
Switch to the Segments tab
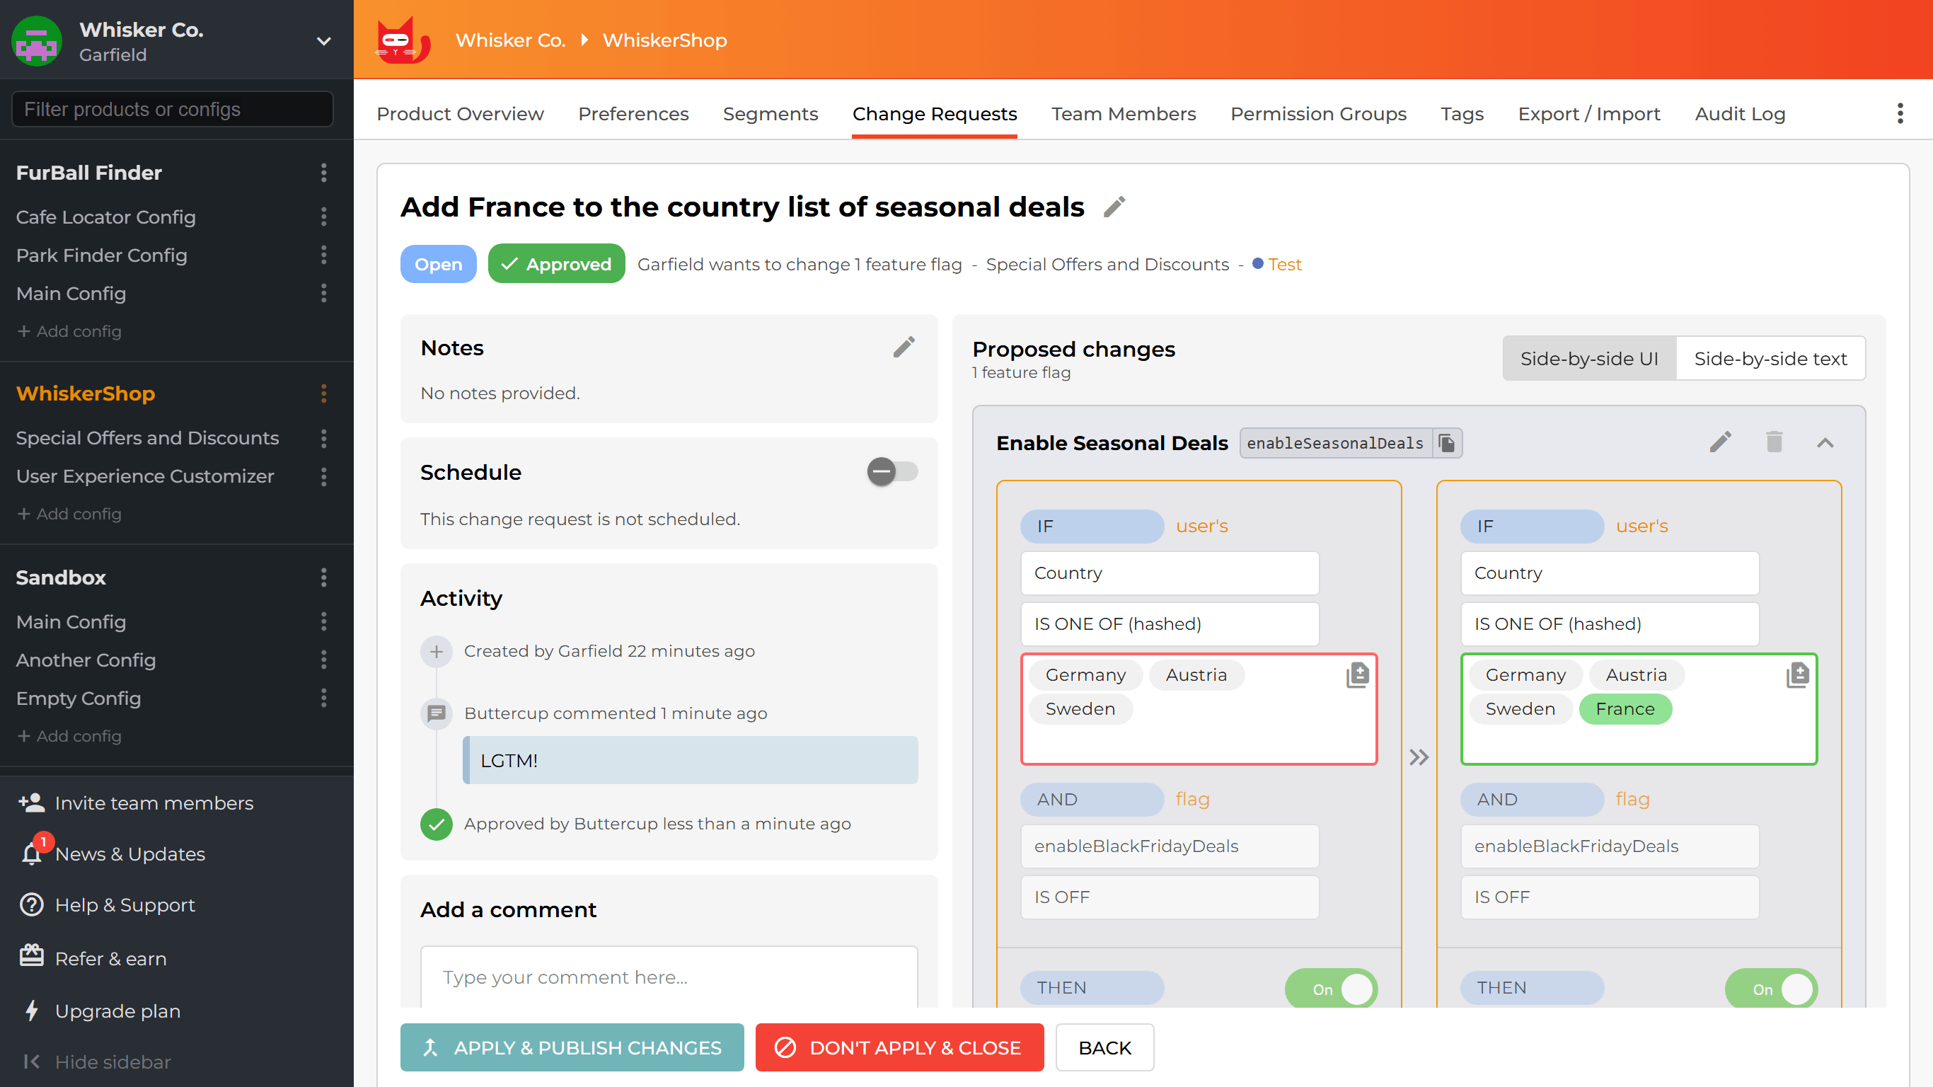(x=770, y=113)
